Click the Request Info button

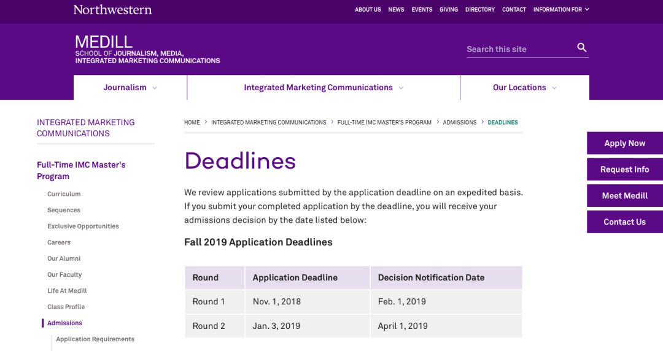[x=624, y=169]
